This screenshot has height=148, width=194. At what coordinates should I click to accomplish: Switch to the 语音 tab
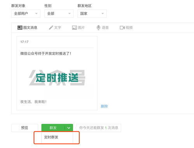click(x=103, y=28)
